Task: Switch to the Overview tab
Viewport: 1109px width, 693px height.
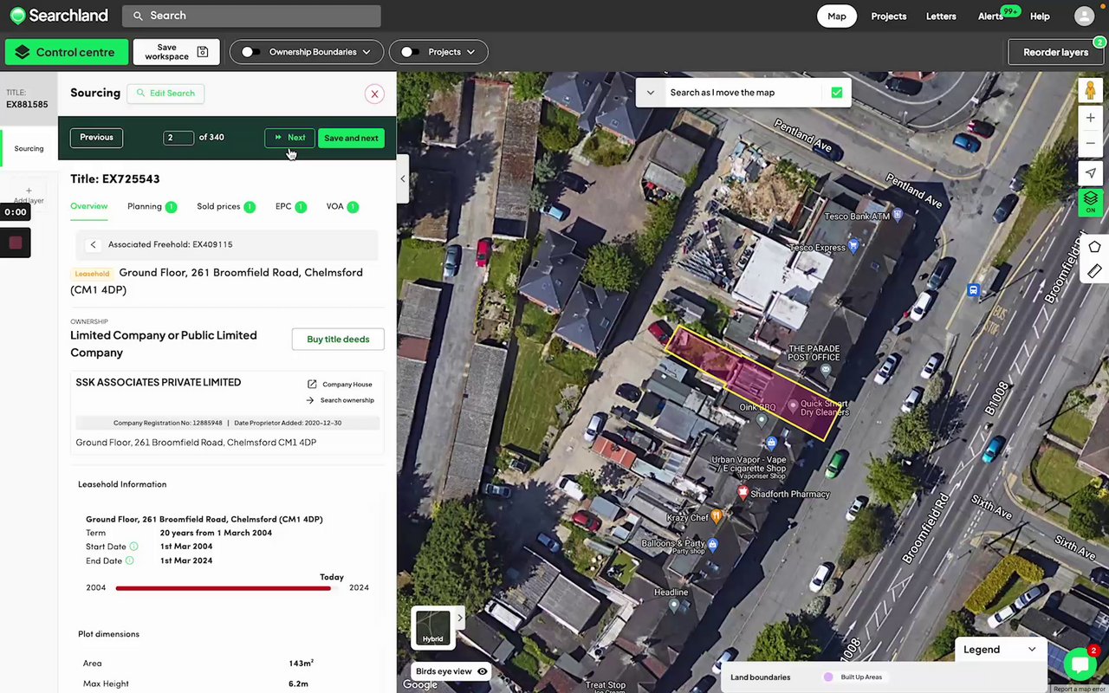Action: [89, 206]
